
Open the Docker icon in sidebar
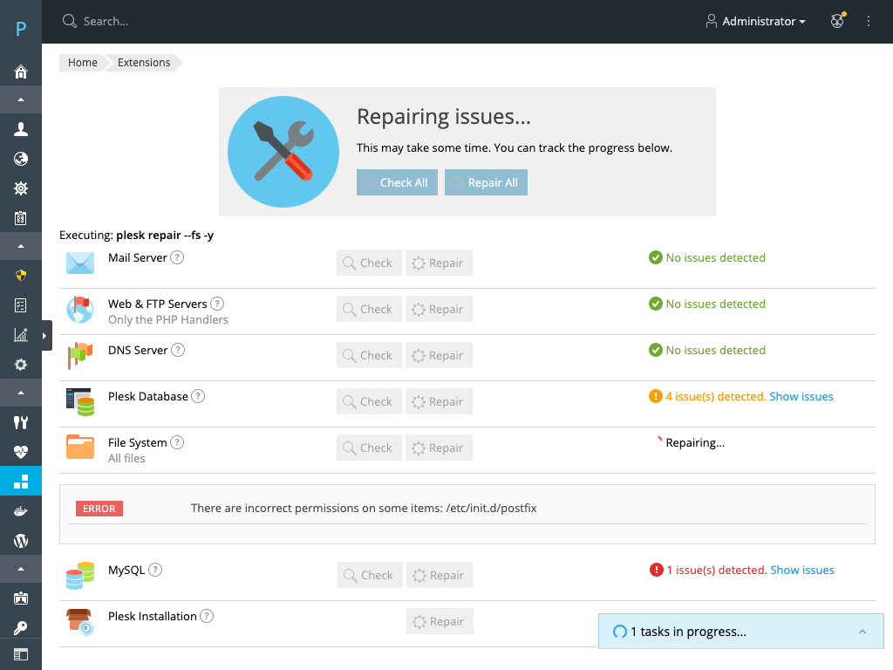(x=21, y=511)
